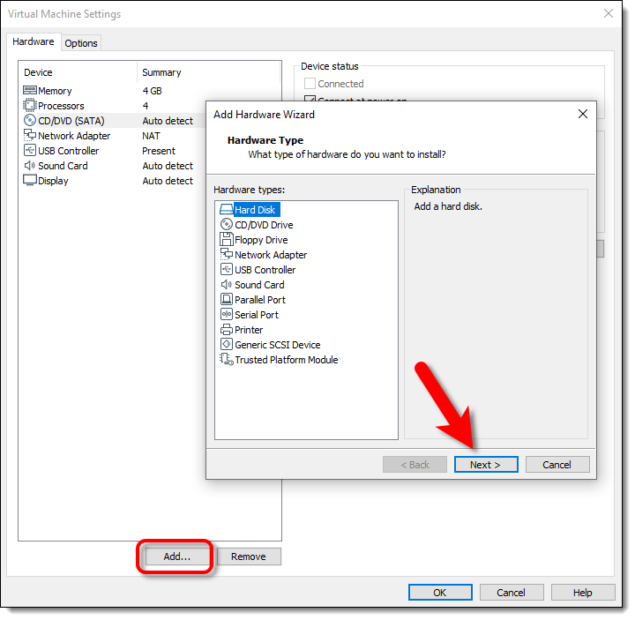Toggle the Connected checkbox
Viewport: 635px width, 620px height.
click(310, 84)
